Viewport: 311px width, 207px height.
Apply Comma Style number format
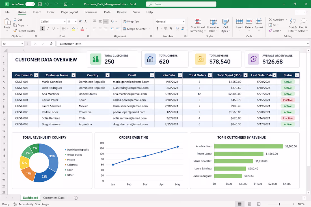pyautogui.click(x=171, y=29)
